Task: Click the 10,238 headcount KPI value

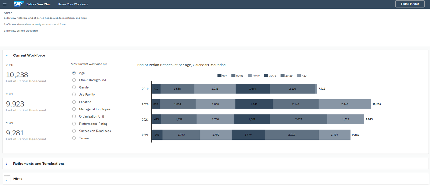Action: click(x=17, y=75)
